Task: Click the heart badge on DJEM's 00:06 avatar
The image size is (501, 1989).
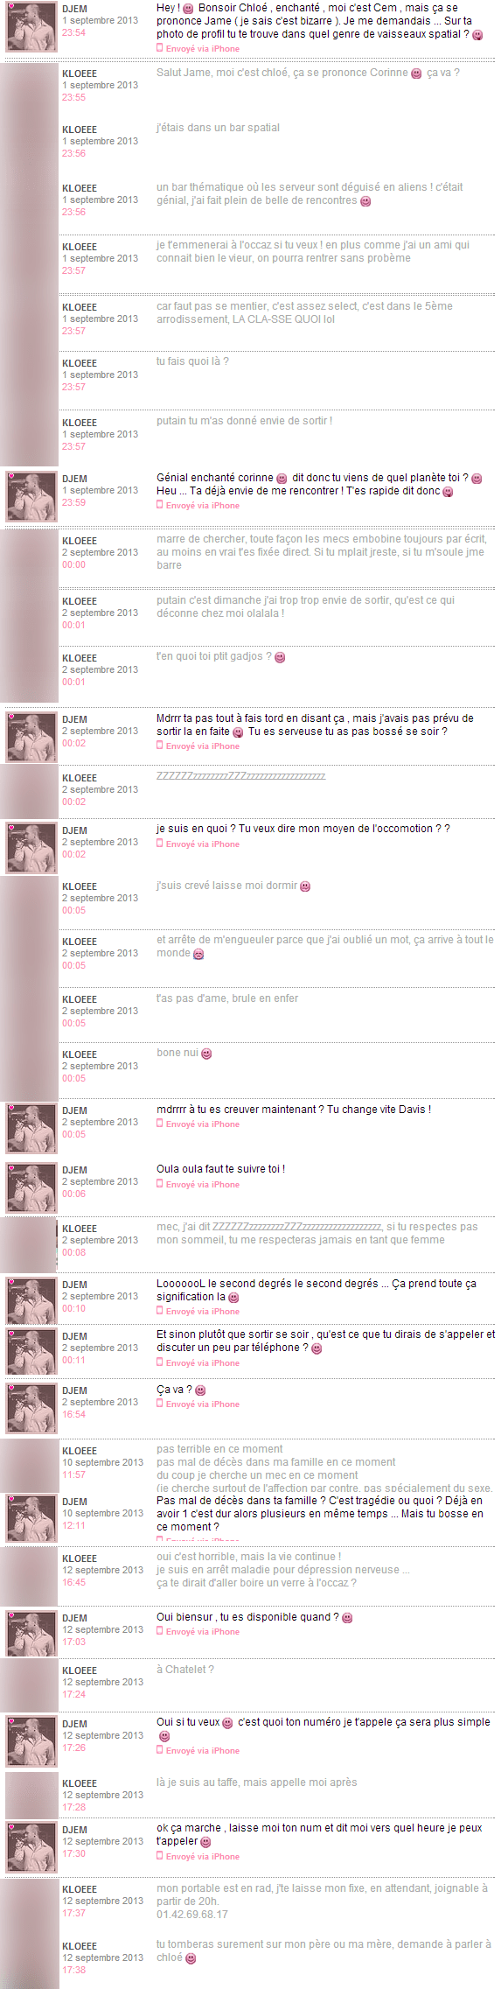Action: (x=10, y=1168)
